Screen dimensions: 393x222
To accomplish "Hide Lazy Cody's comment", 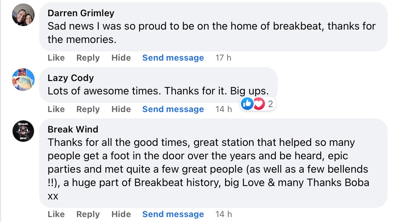I will pyautogui.click(x=121, y=109).
